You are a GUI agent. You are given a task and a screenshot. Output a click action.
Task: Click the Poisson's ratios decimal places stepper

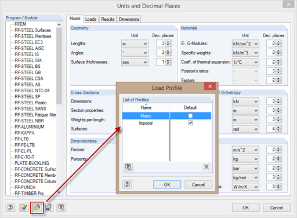tap(278, 71)
